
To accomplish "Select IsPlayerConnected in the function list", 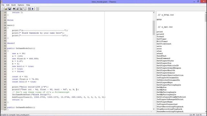I will pyautogui.click(x=167, y=104).
